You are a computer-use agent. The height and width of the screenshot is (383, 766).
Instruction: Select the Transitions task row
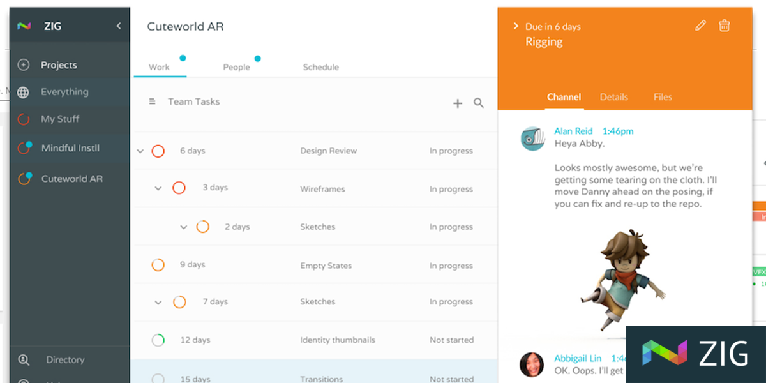click(x=317, y=378)
